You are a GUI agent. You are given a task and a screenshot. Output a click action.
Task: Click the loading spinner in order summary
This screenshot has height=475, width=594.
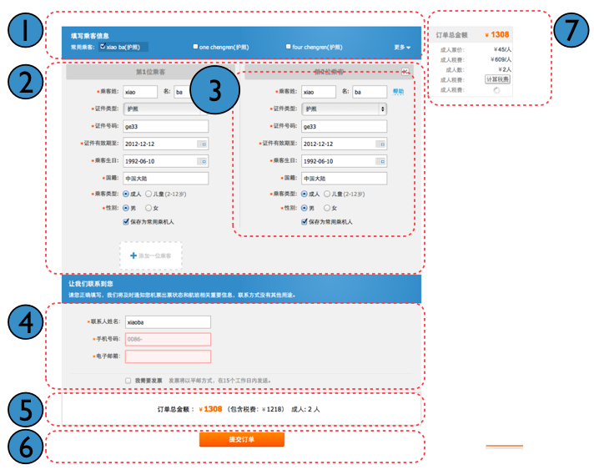(x=496, y=90)
